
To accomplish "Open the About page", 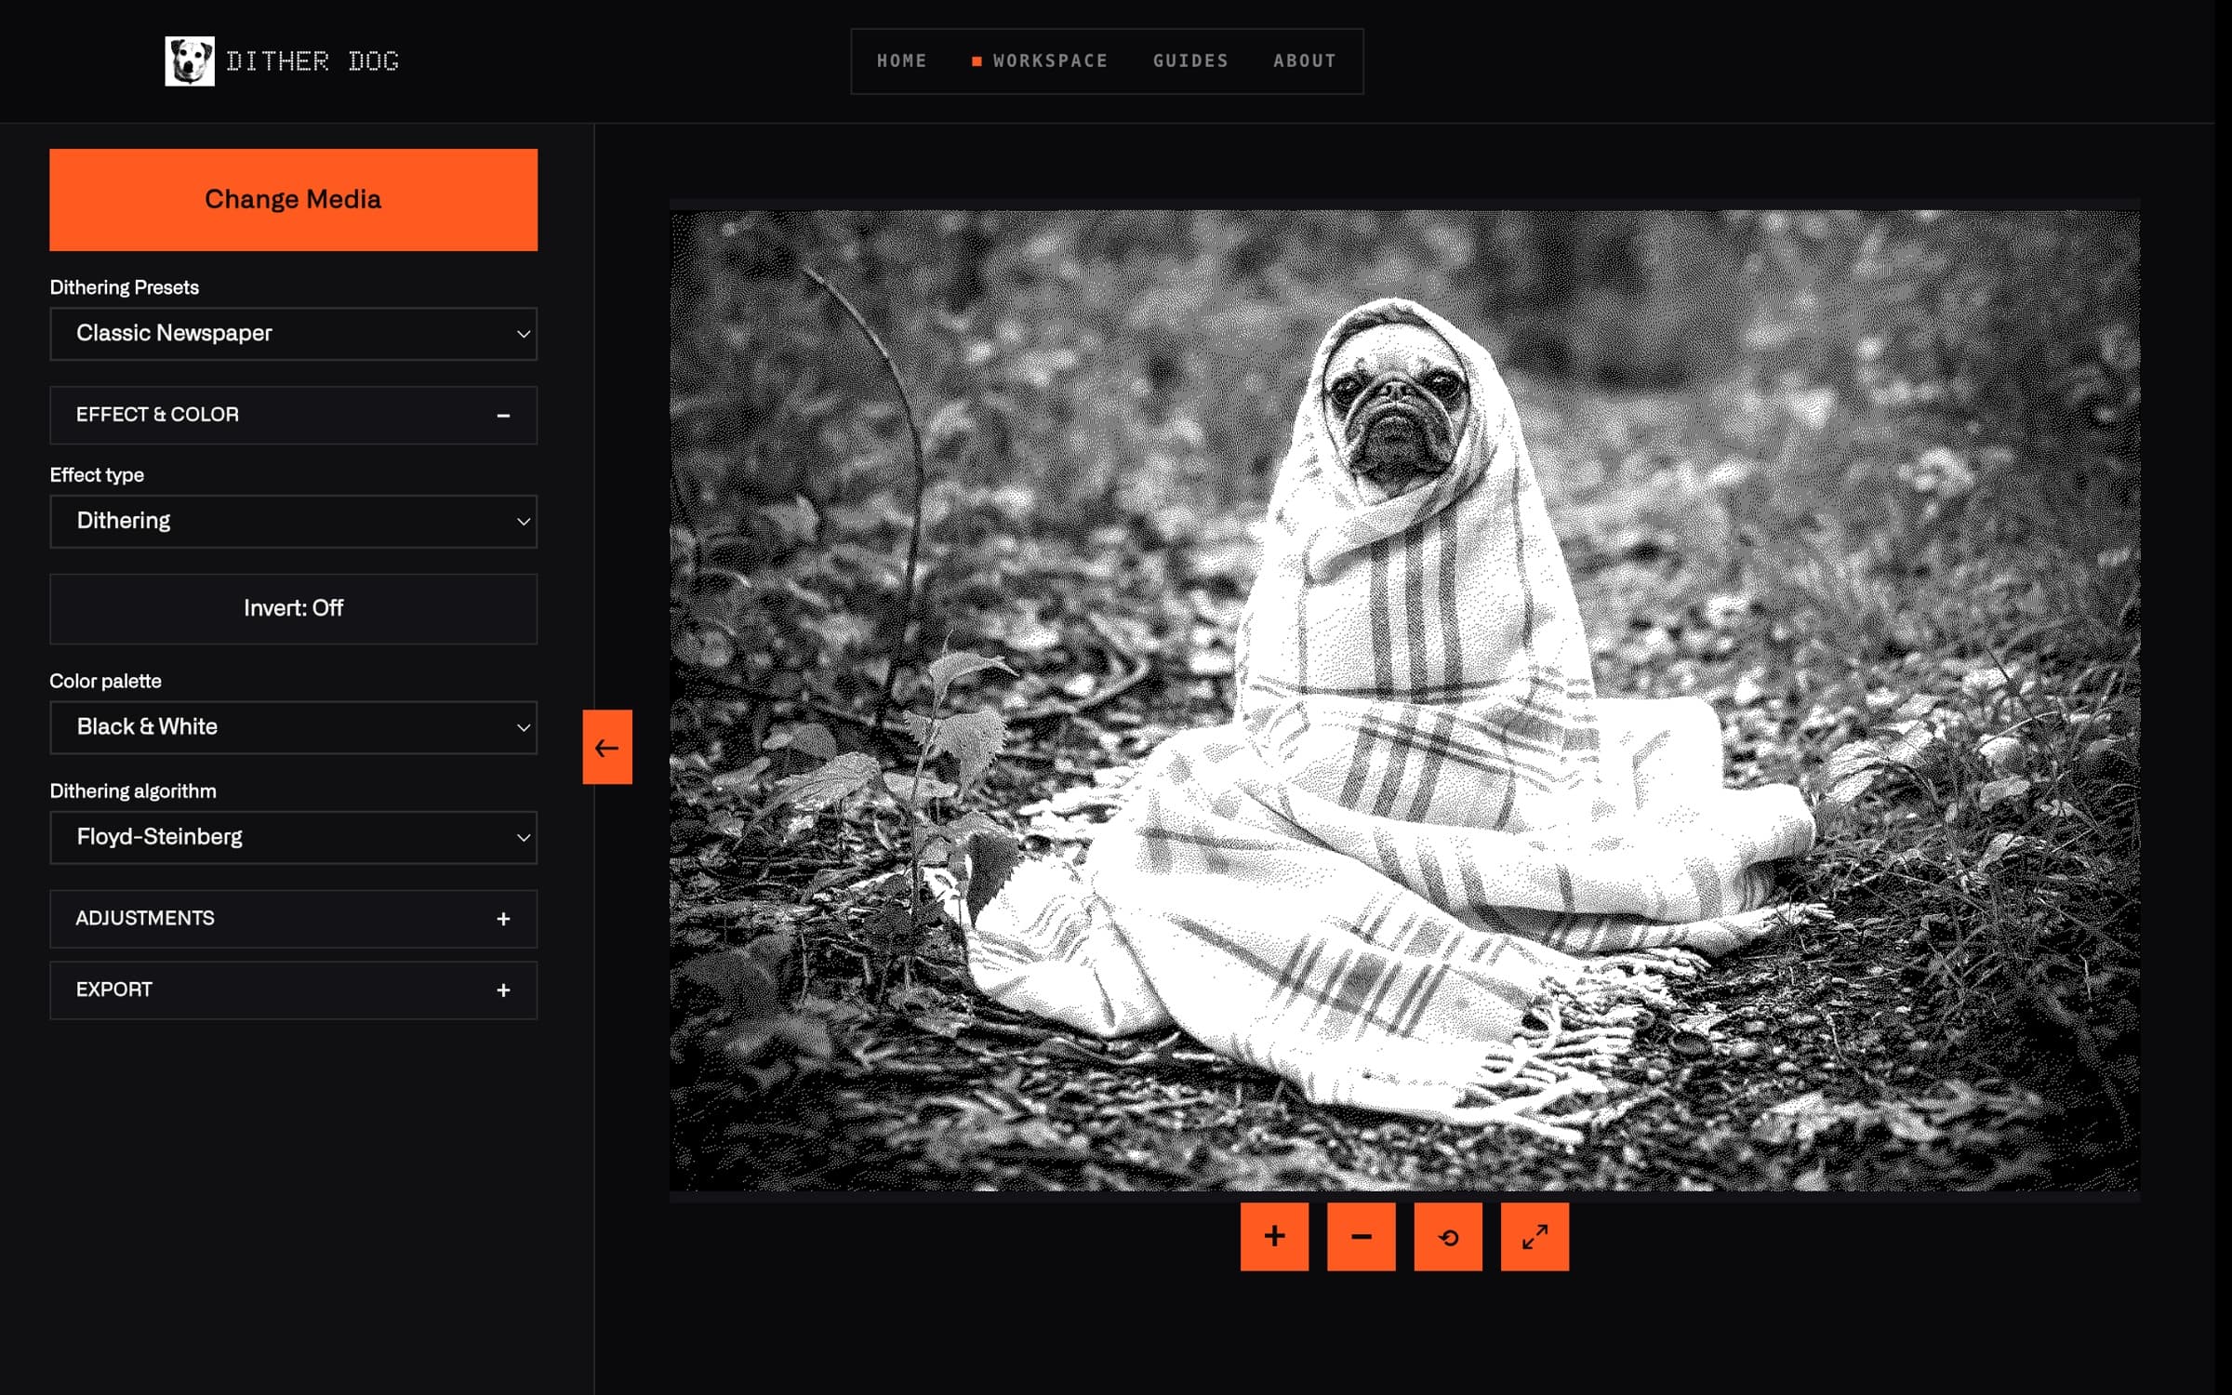I will tap(1304, 61).
